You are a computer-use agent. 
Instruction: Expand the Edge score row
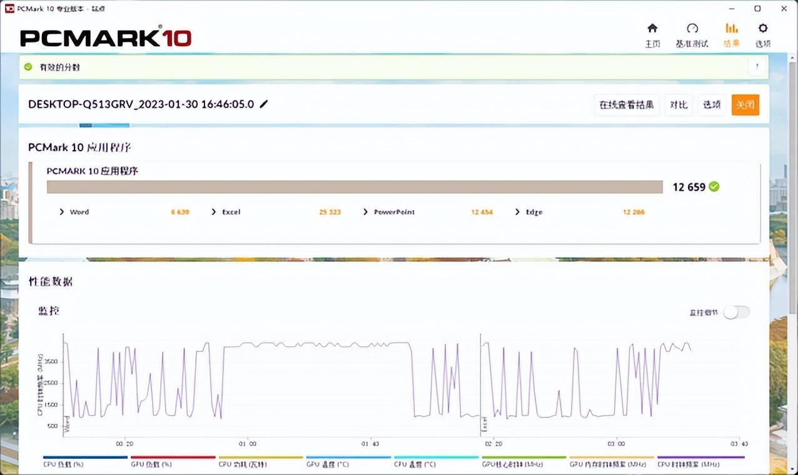click(x=517, y=212)
